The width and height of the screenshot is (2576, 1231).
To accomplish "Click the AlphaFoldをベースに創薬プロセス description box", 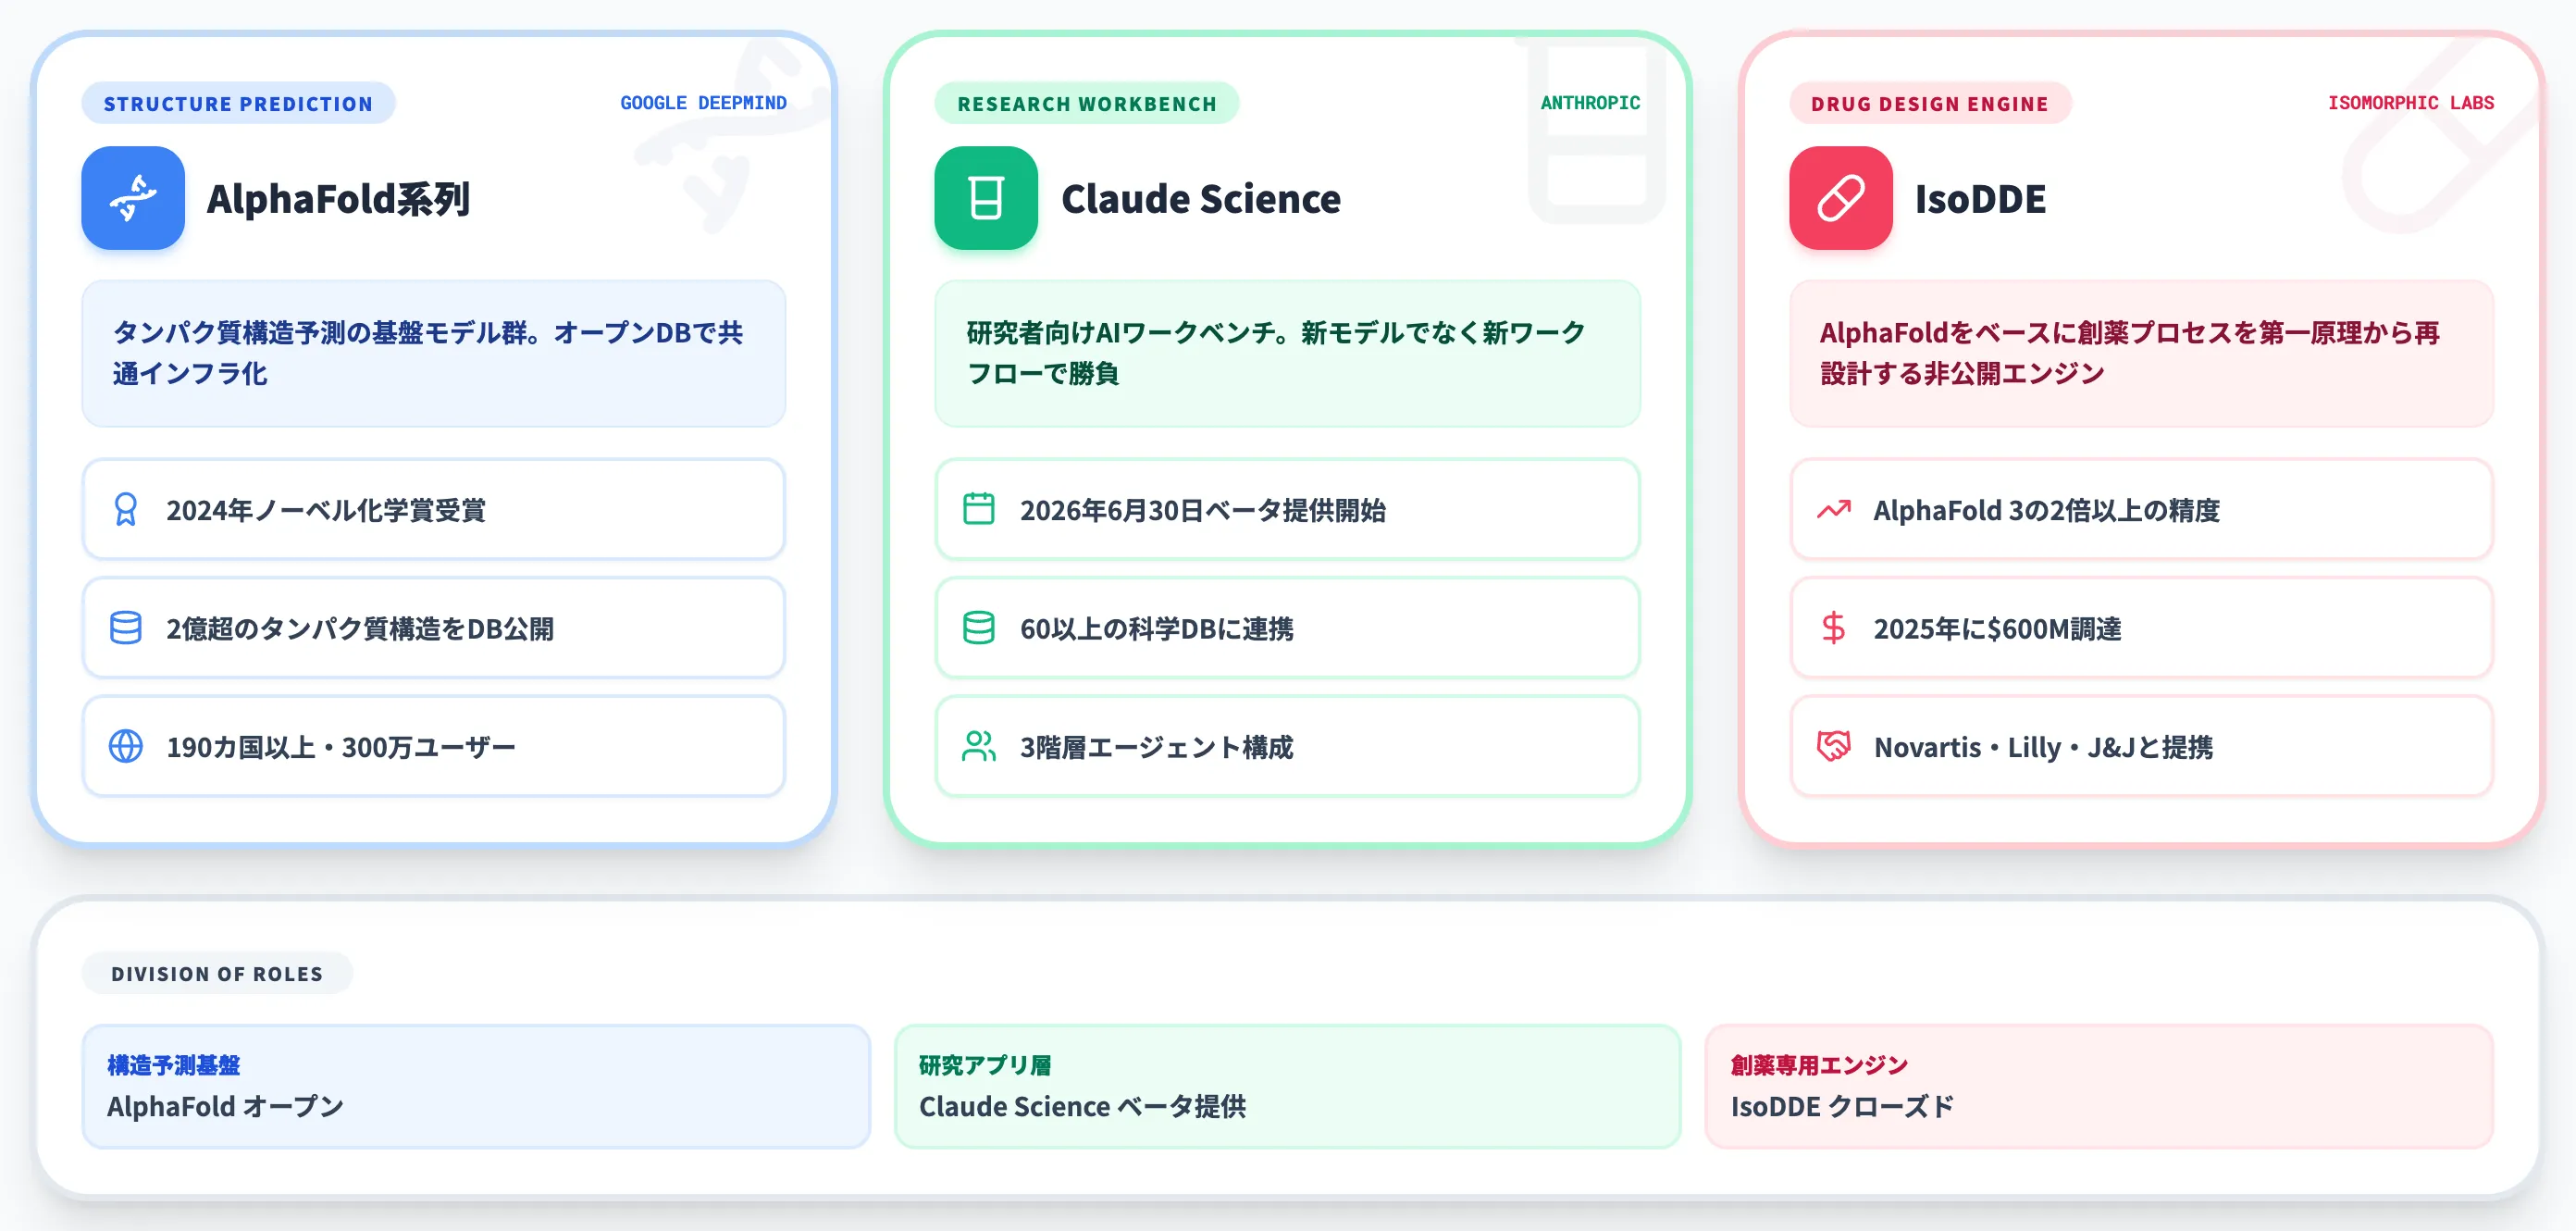I will (x=2142, y=353).
